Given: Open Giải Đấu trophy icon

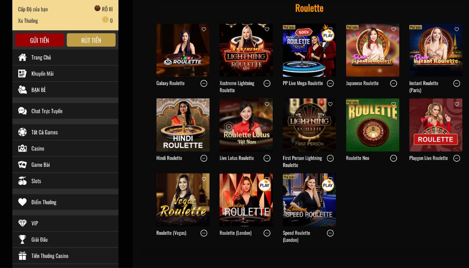Looking at the screenshot, I should coord(22,239).
